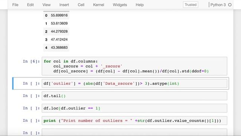Image resolution: width=241 pixels, height=136 pixels.
Task: Select the df.tail() code cell
Action: pos(134,96)
